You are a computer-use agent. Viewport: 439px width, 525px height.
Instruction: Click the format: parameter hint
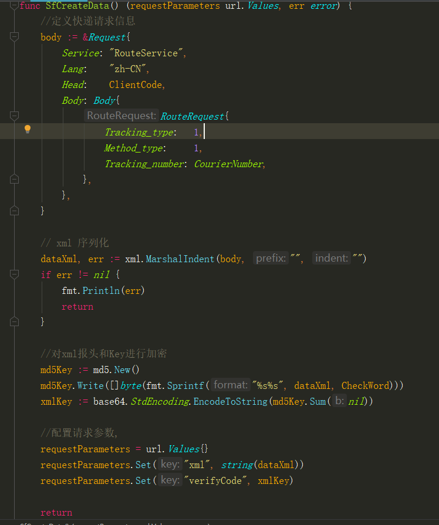pyautogui.click(x=231, y=385)
